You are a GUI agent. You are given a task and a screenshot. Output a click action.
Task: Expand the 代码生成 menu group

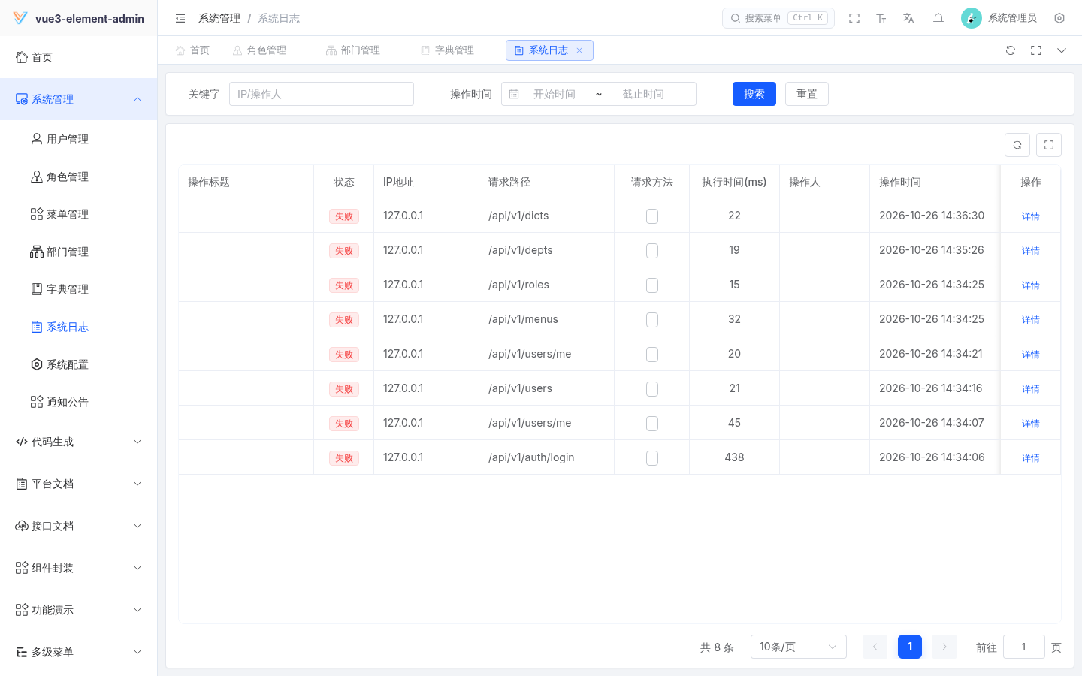79,442
